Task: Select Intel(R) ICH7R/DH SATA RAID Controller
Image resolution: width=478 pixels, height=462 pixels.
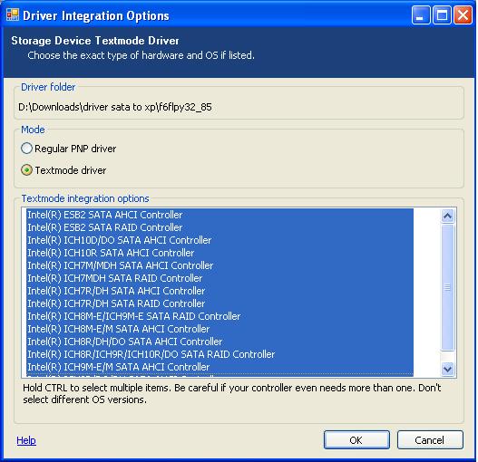Action: click(x=219, y=303)
